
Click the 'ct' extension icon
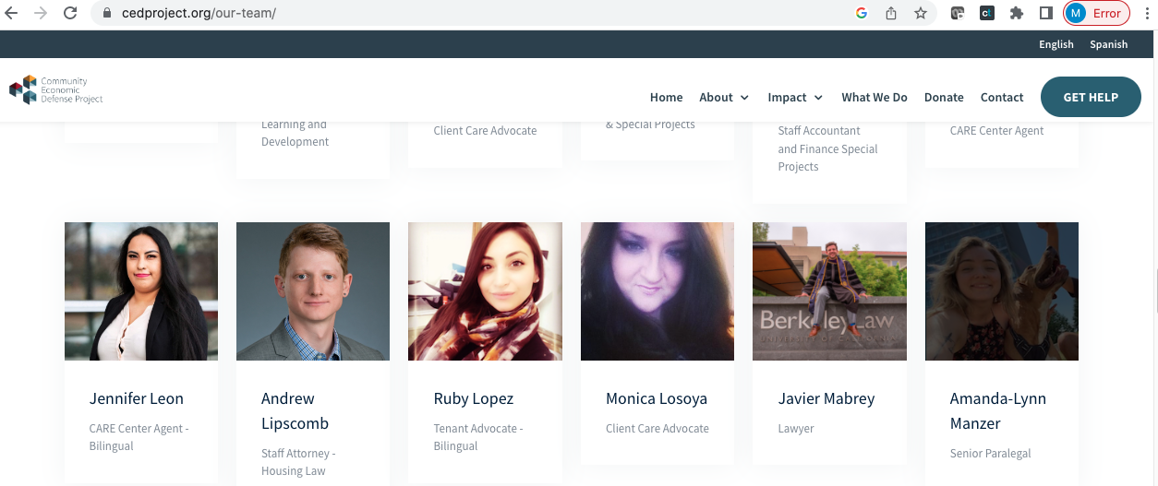[987, 13]
